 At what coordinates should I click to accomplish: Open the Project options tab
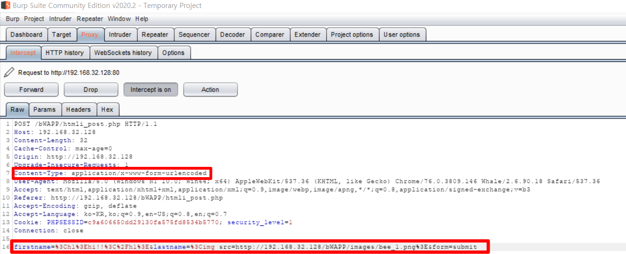coord(352,35)
